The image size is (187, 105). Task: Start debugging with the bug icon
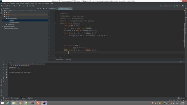pyautogui.click(x=175, y=6)
